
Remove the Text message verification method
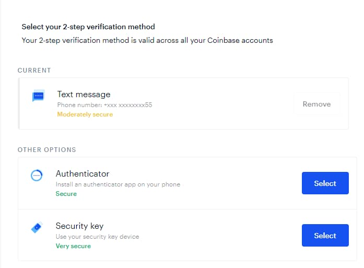click(316, 104)
